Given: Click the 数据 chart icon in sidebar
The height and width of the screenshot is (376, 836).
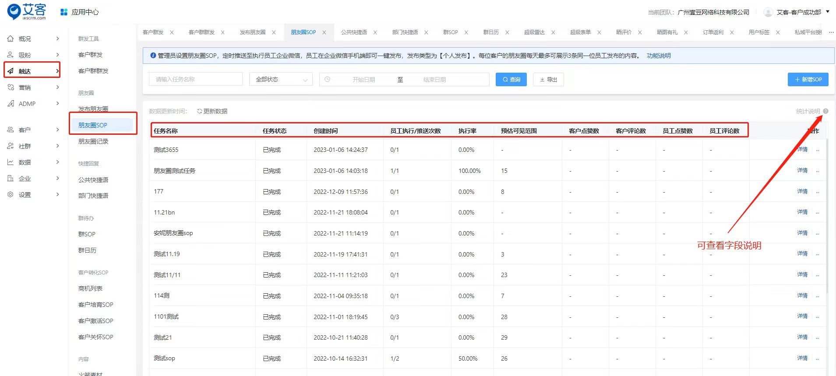Looking at the screenshot, I should (11, 162).
